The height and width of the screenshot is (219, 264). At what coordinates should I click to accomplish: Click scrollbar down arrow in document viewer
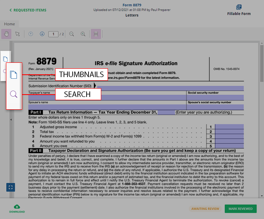[x=261, y=196]
